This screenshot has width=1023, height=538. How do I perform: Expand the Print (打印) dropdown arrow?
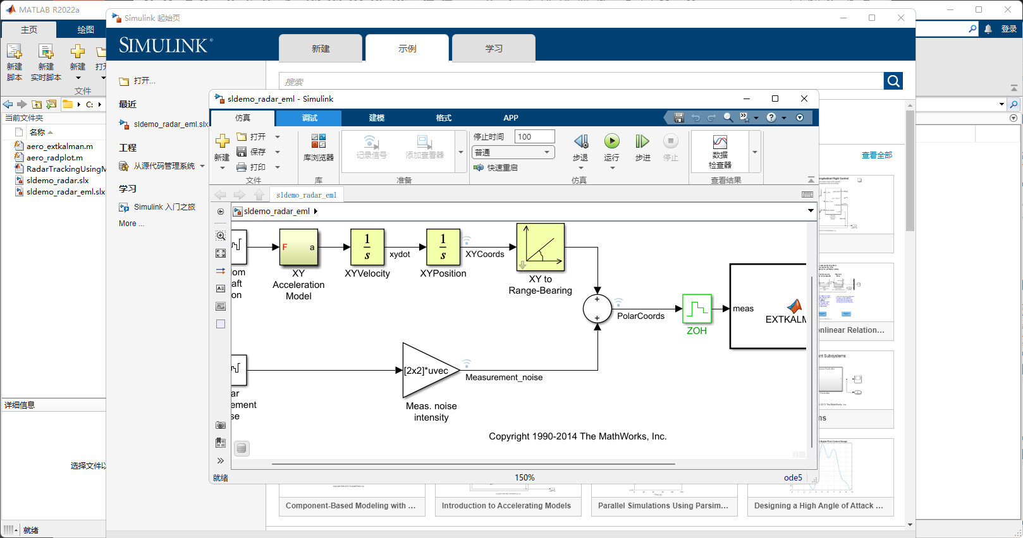click(x=278, y=167)
